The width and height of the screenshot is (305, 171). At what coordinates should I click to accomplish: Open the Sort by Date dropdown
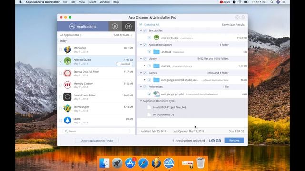[x=123, y=35]
